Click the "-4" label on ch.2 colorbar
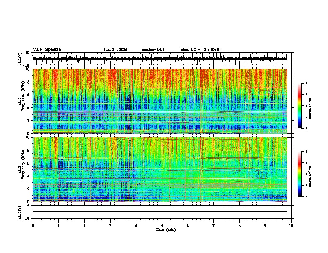The image size is (328, 253). click(306, 162)
